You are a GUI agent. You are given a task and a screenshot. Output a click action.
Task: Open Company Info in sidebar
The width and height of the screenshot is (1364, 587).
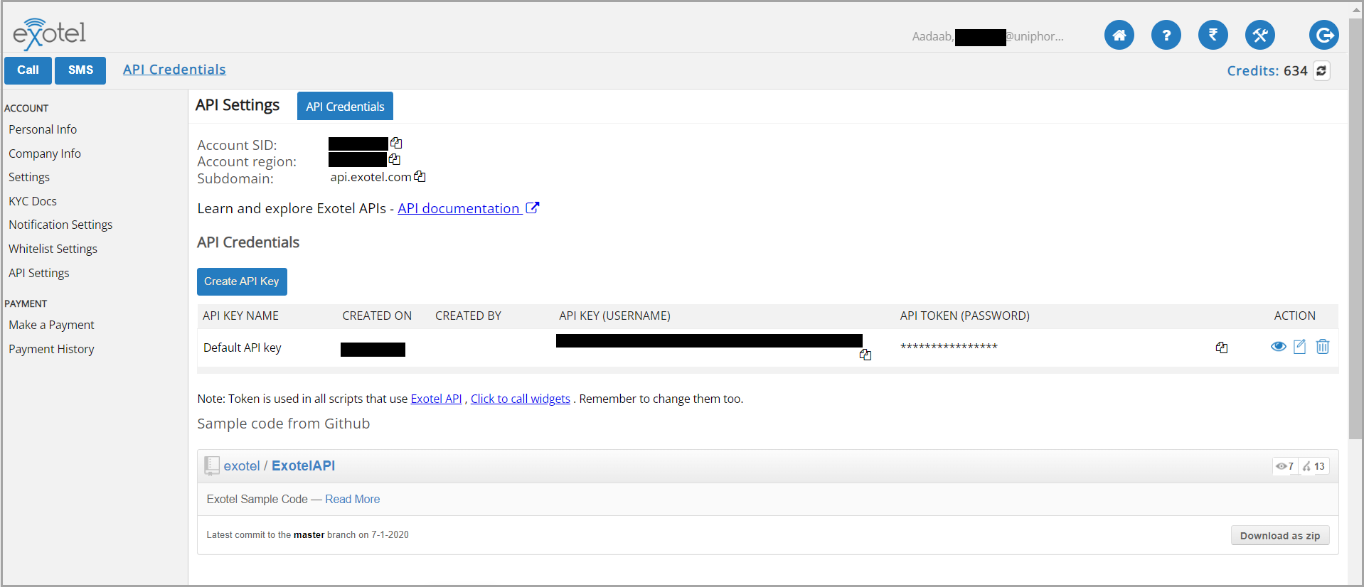coord(45,154)
